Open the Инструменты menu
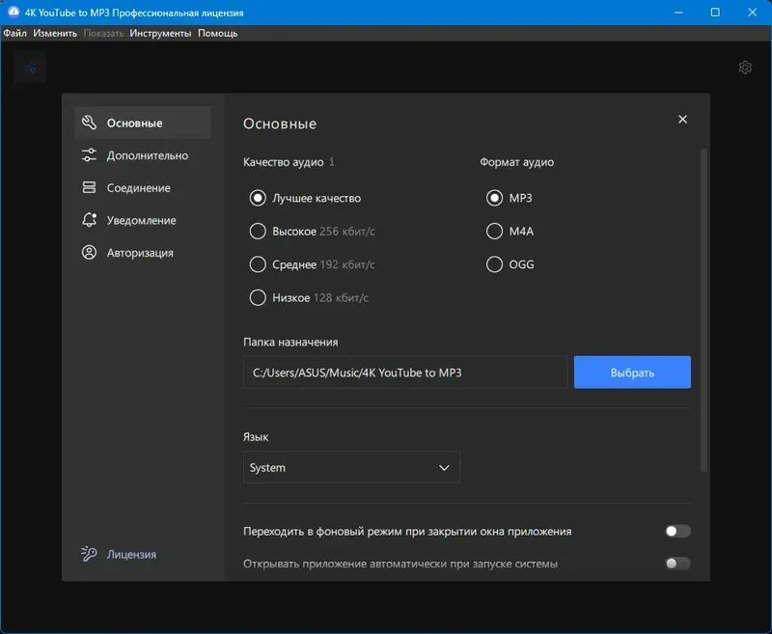This screenshot has height=634, width=772. 160,33
